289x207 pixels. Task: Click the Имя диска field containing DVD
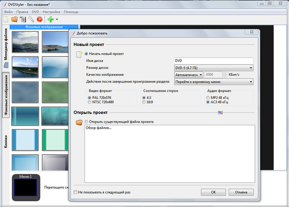click(x=213, y=61)
